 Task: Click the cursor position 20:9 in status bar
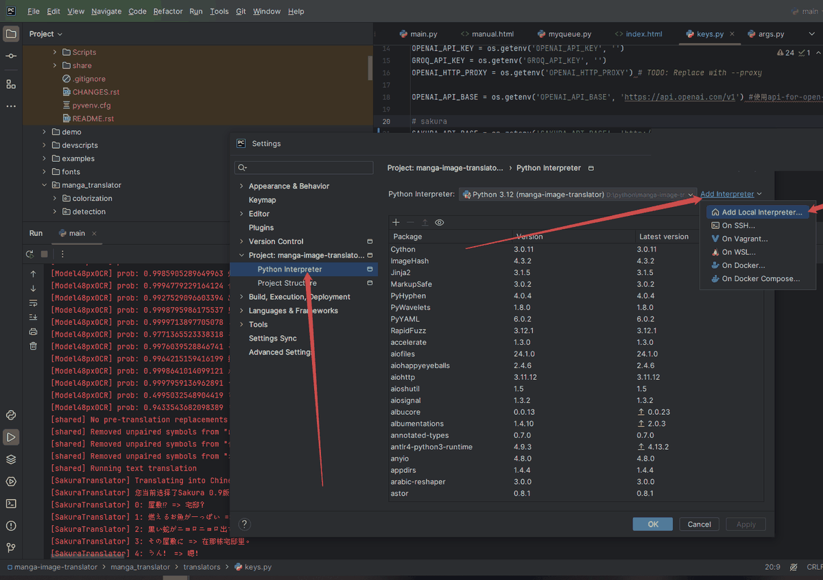[x=772, y=567]
